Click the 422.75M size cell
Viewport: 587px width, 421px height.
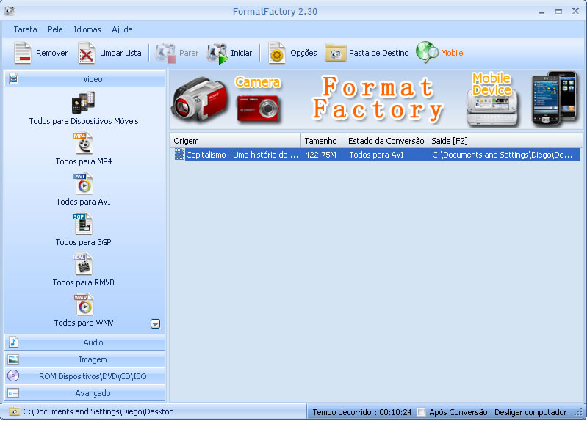click(320, 155)
